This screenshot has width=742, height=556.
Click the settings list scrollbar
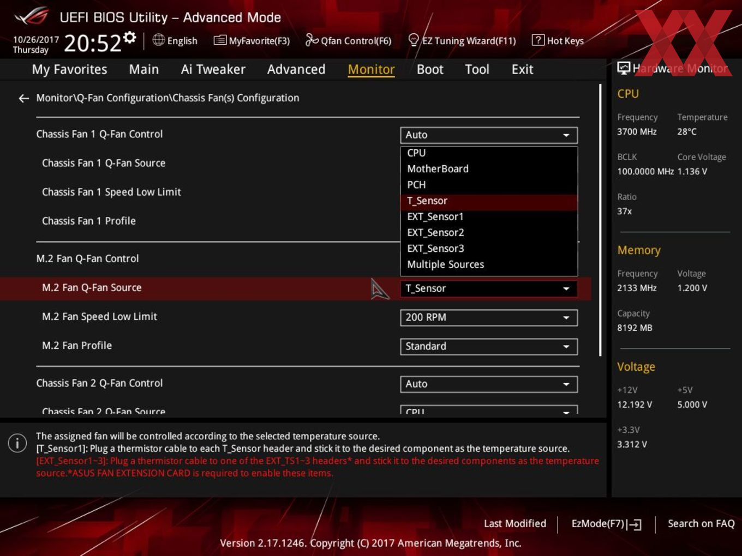point(600,220)
